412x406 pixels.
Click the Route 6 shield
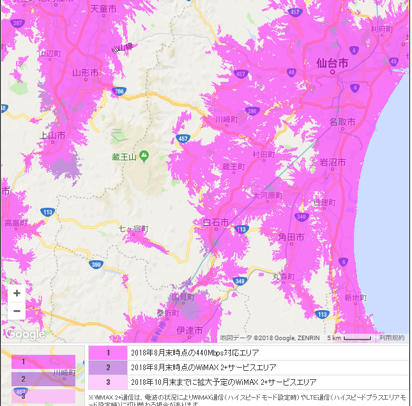point(343,262)
